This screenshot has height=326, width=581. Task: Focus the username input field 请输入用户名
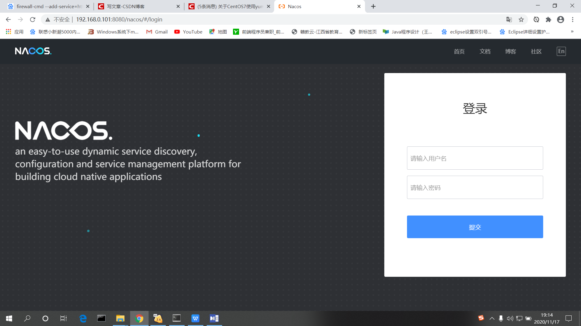pyautogui.click(x=475, y=158)
